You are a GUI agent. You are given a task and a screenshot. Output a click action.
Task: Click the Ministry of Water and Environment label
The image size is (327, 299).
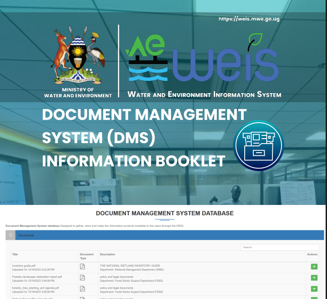78,93
